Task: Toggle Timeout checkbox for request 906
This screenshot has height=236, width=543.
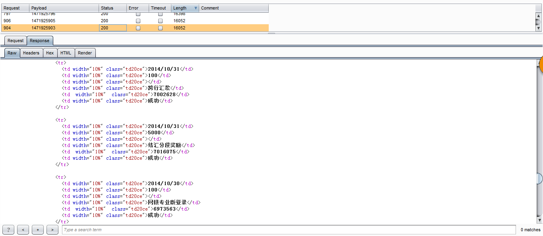Action: coord(160,21)
